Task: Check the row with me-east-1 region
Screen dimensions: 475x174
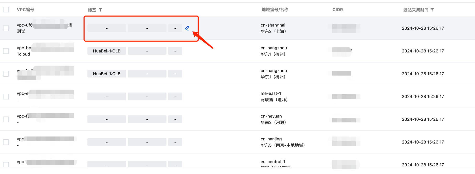Action: [6, 97]
